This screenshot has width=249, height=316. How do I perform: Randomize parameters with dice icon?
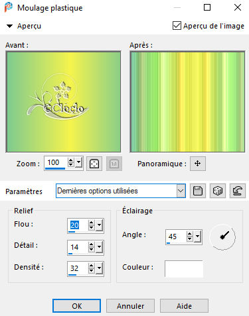pos(218,191)
